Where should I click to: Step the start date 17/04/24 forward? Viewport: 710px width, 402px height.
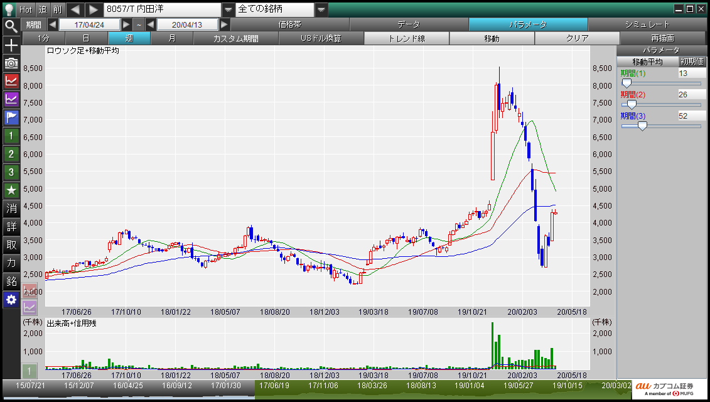(x=127, y=24)
